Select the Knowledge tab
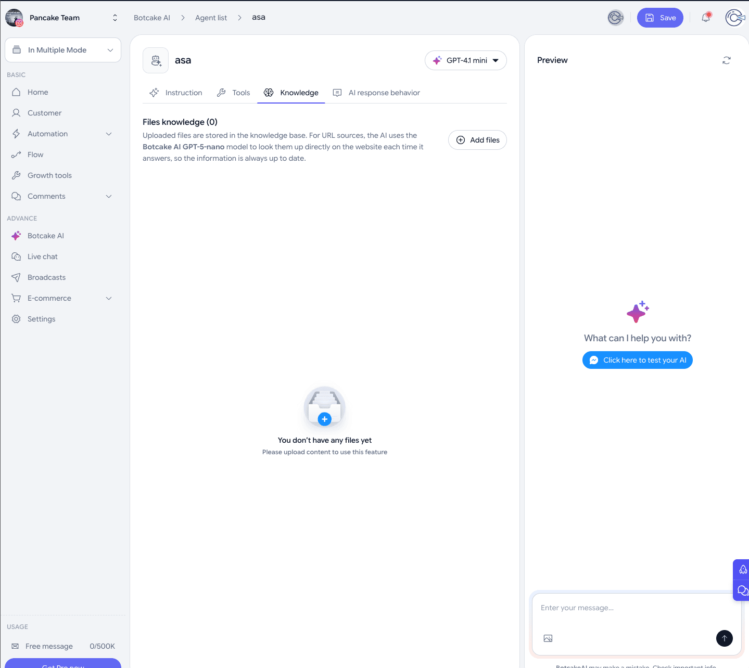Screen dimensions: 749x668 [x=291, y=93]
